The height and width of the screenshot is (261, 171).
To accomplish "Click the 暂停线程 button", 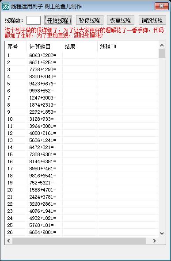I will (x=90, y=20).
